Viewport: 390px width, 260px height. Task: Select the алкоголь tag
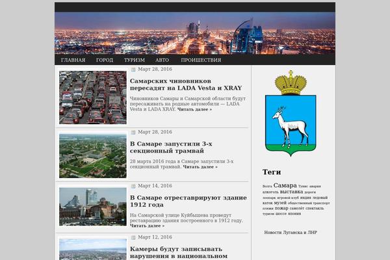(270, 192)
